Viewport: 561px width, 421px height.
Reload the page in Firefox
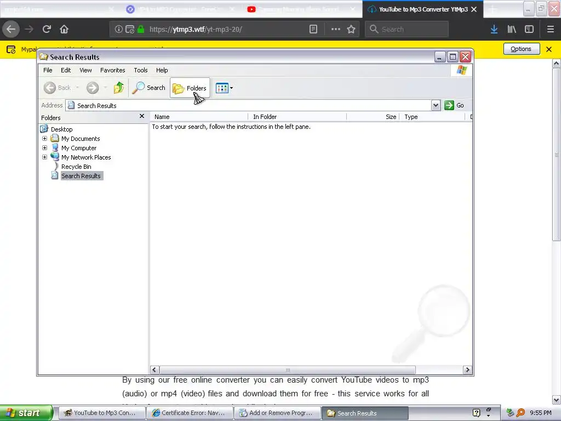pyautogui.click(x=47, y=29)
